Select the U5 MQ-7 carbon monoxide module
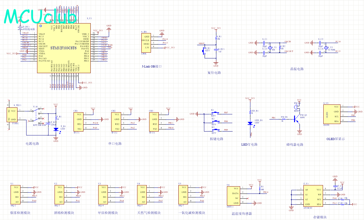The image size is (364, 220). coord(184,194)
